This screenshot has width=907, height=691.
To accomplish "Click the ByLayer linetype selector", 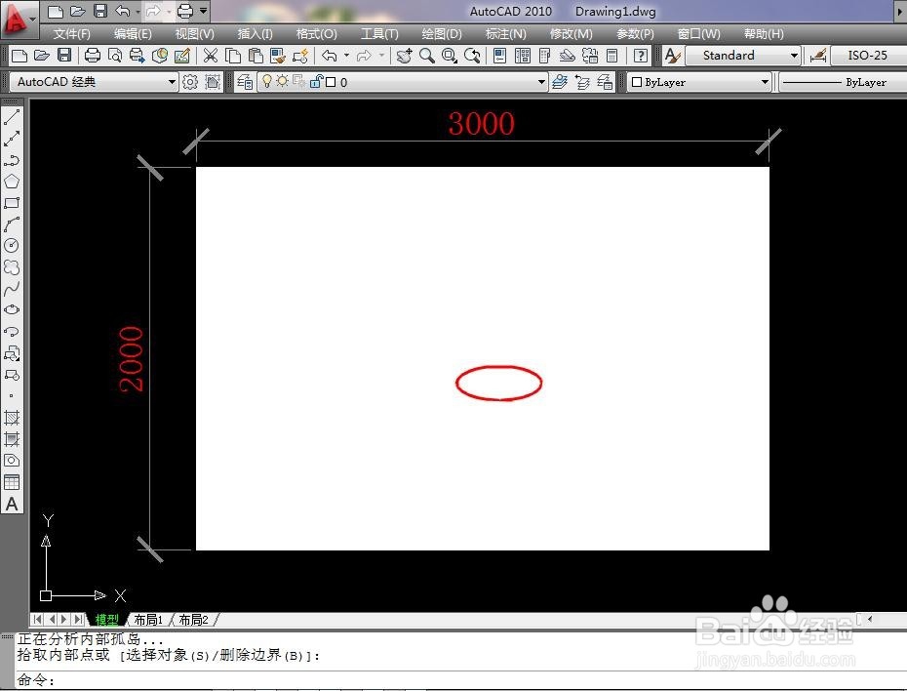I will click(844, 82).
